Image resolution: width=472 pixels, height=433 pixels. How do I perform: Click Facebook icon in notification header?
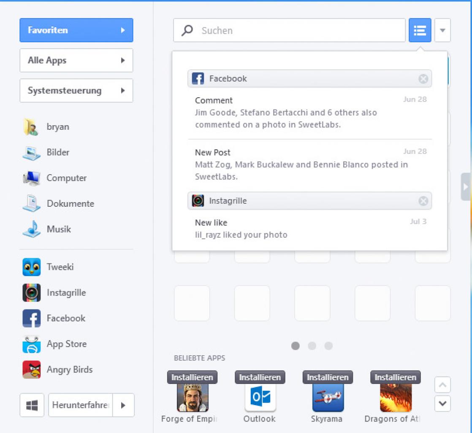coord(198,78)
